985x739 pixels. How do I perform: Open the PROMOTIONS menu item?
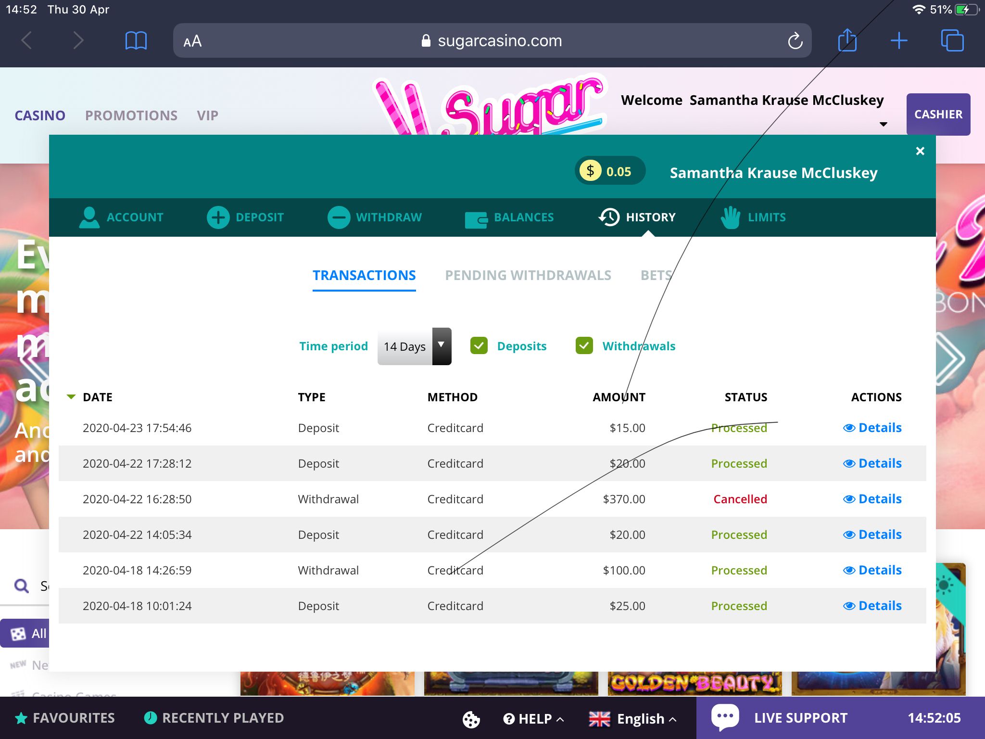pos(131,115)
